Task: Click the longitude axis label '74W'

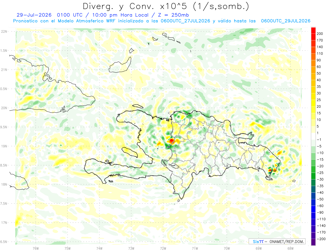Action: [99, 248]
